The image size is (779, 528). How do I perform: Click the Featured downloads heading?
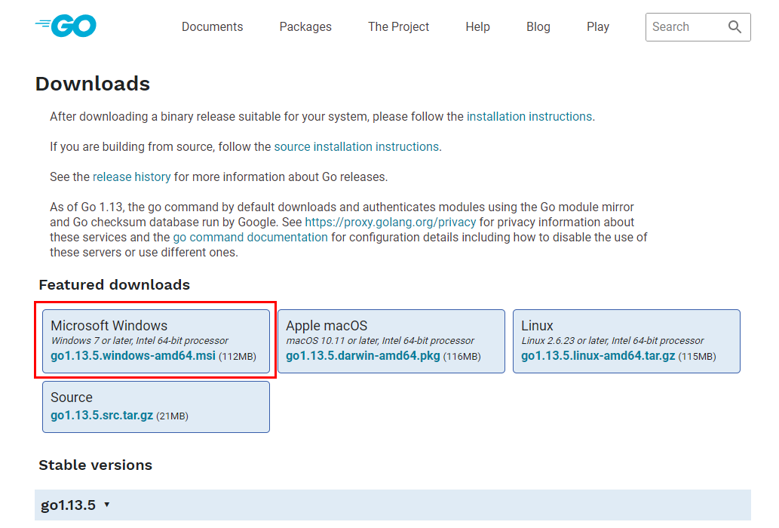point(115,284)
